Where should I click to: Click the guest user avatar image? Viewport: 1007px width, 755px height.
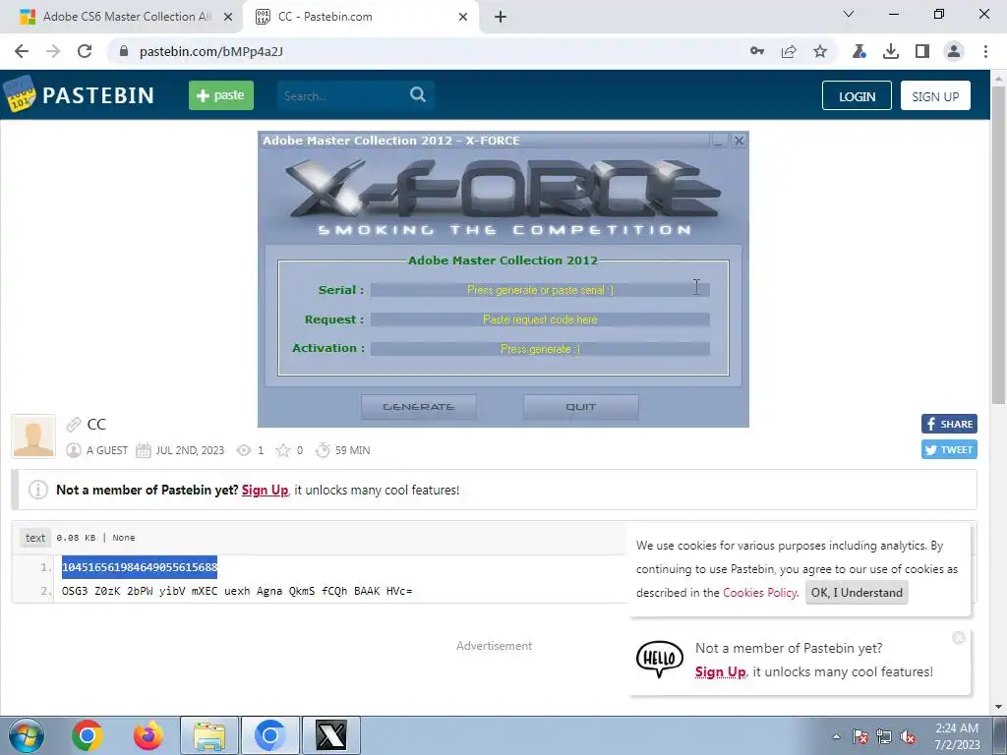[33, 436]
